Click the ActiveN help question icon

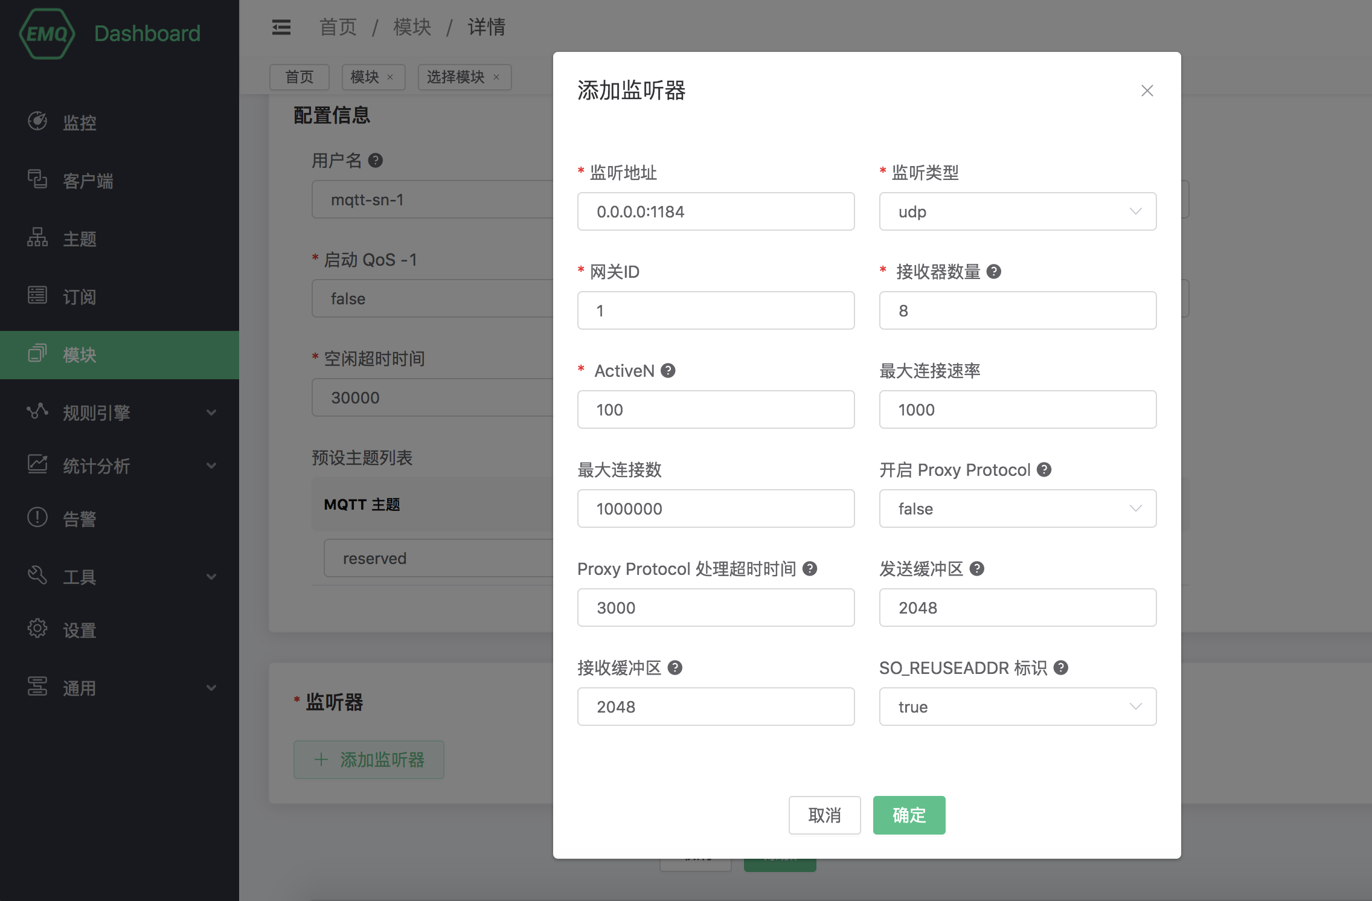click(668, 370)
